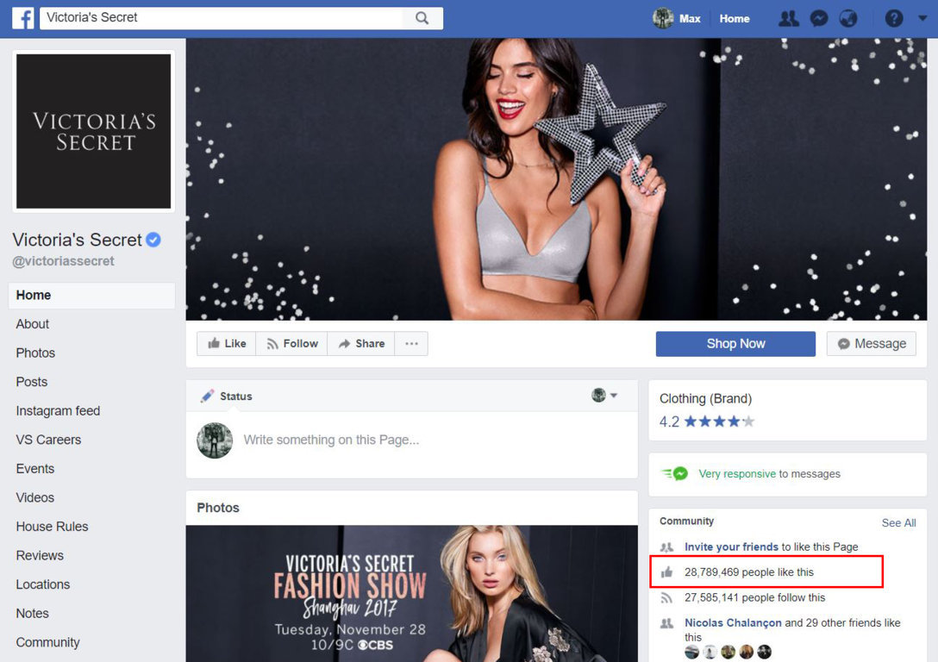Screen dimensions: 938x662
Task: Open the notifications globe icon
Action: pyautogui.click(x=847, y=19)
